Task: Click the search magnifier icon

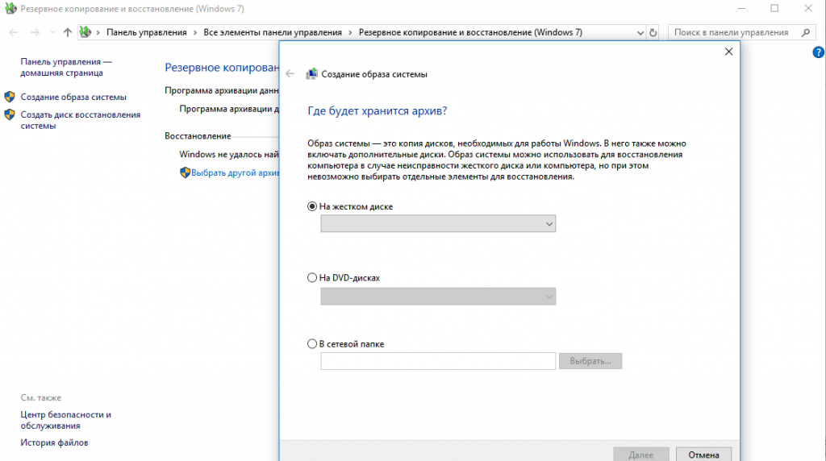Action: [x=806, y=32]
